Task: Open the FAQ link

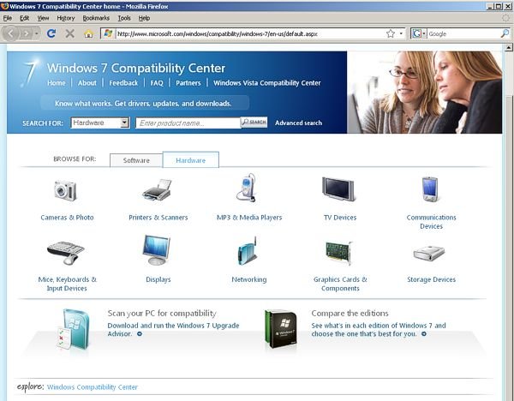Action: [157, 83]
